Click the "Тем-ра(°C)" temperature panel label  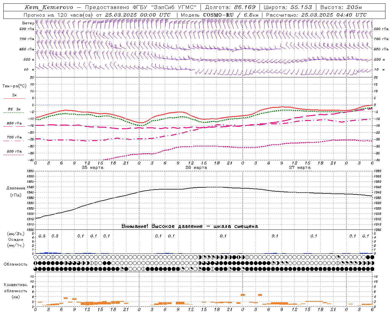point(14,86)
